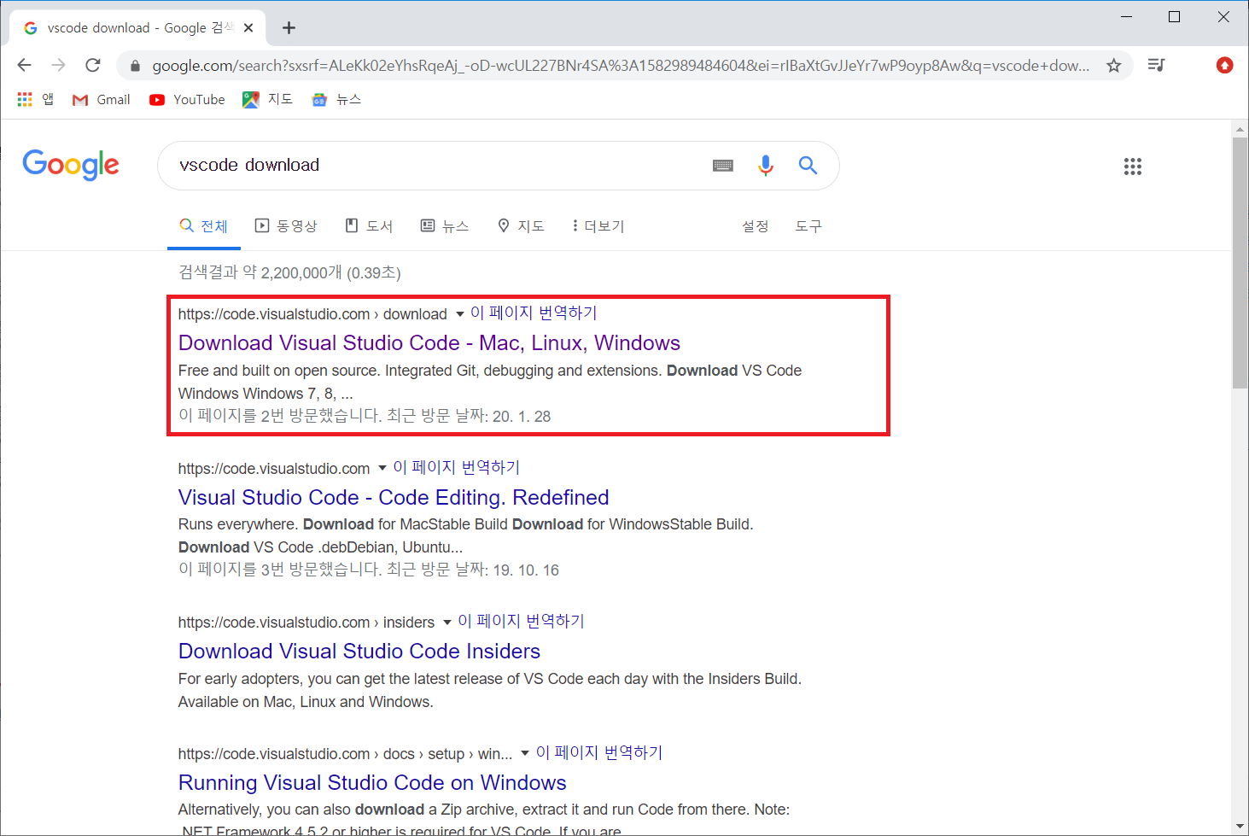Open a new browser tab
Image resolution: width=1249 pixels, height=836 pixels.
[289, 28]
